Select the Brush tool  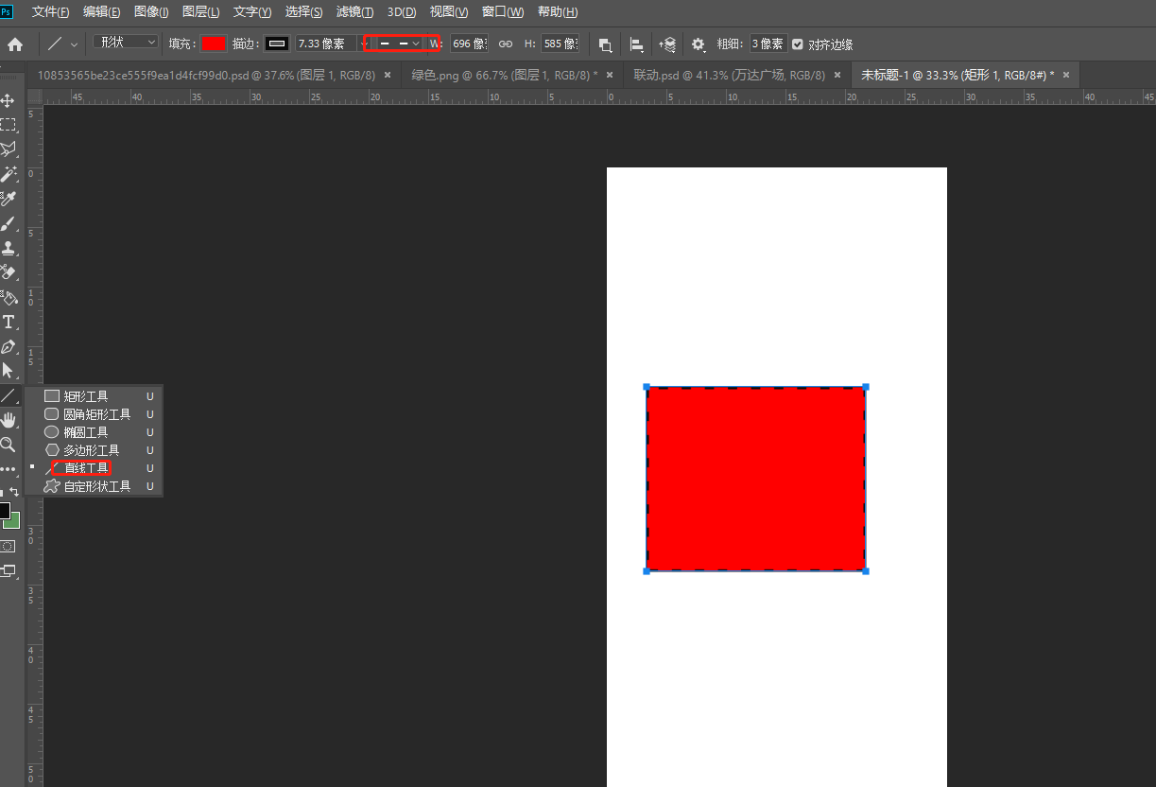tap(9, 224)
